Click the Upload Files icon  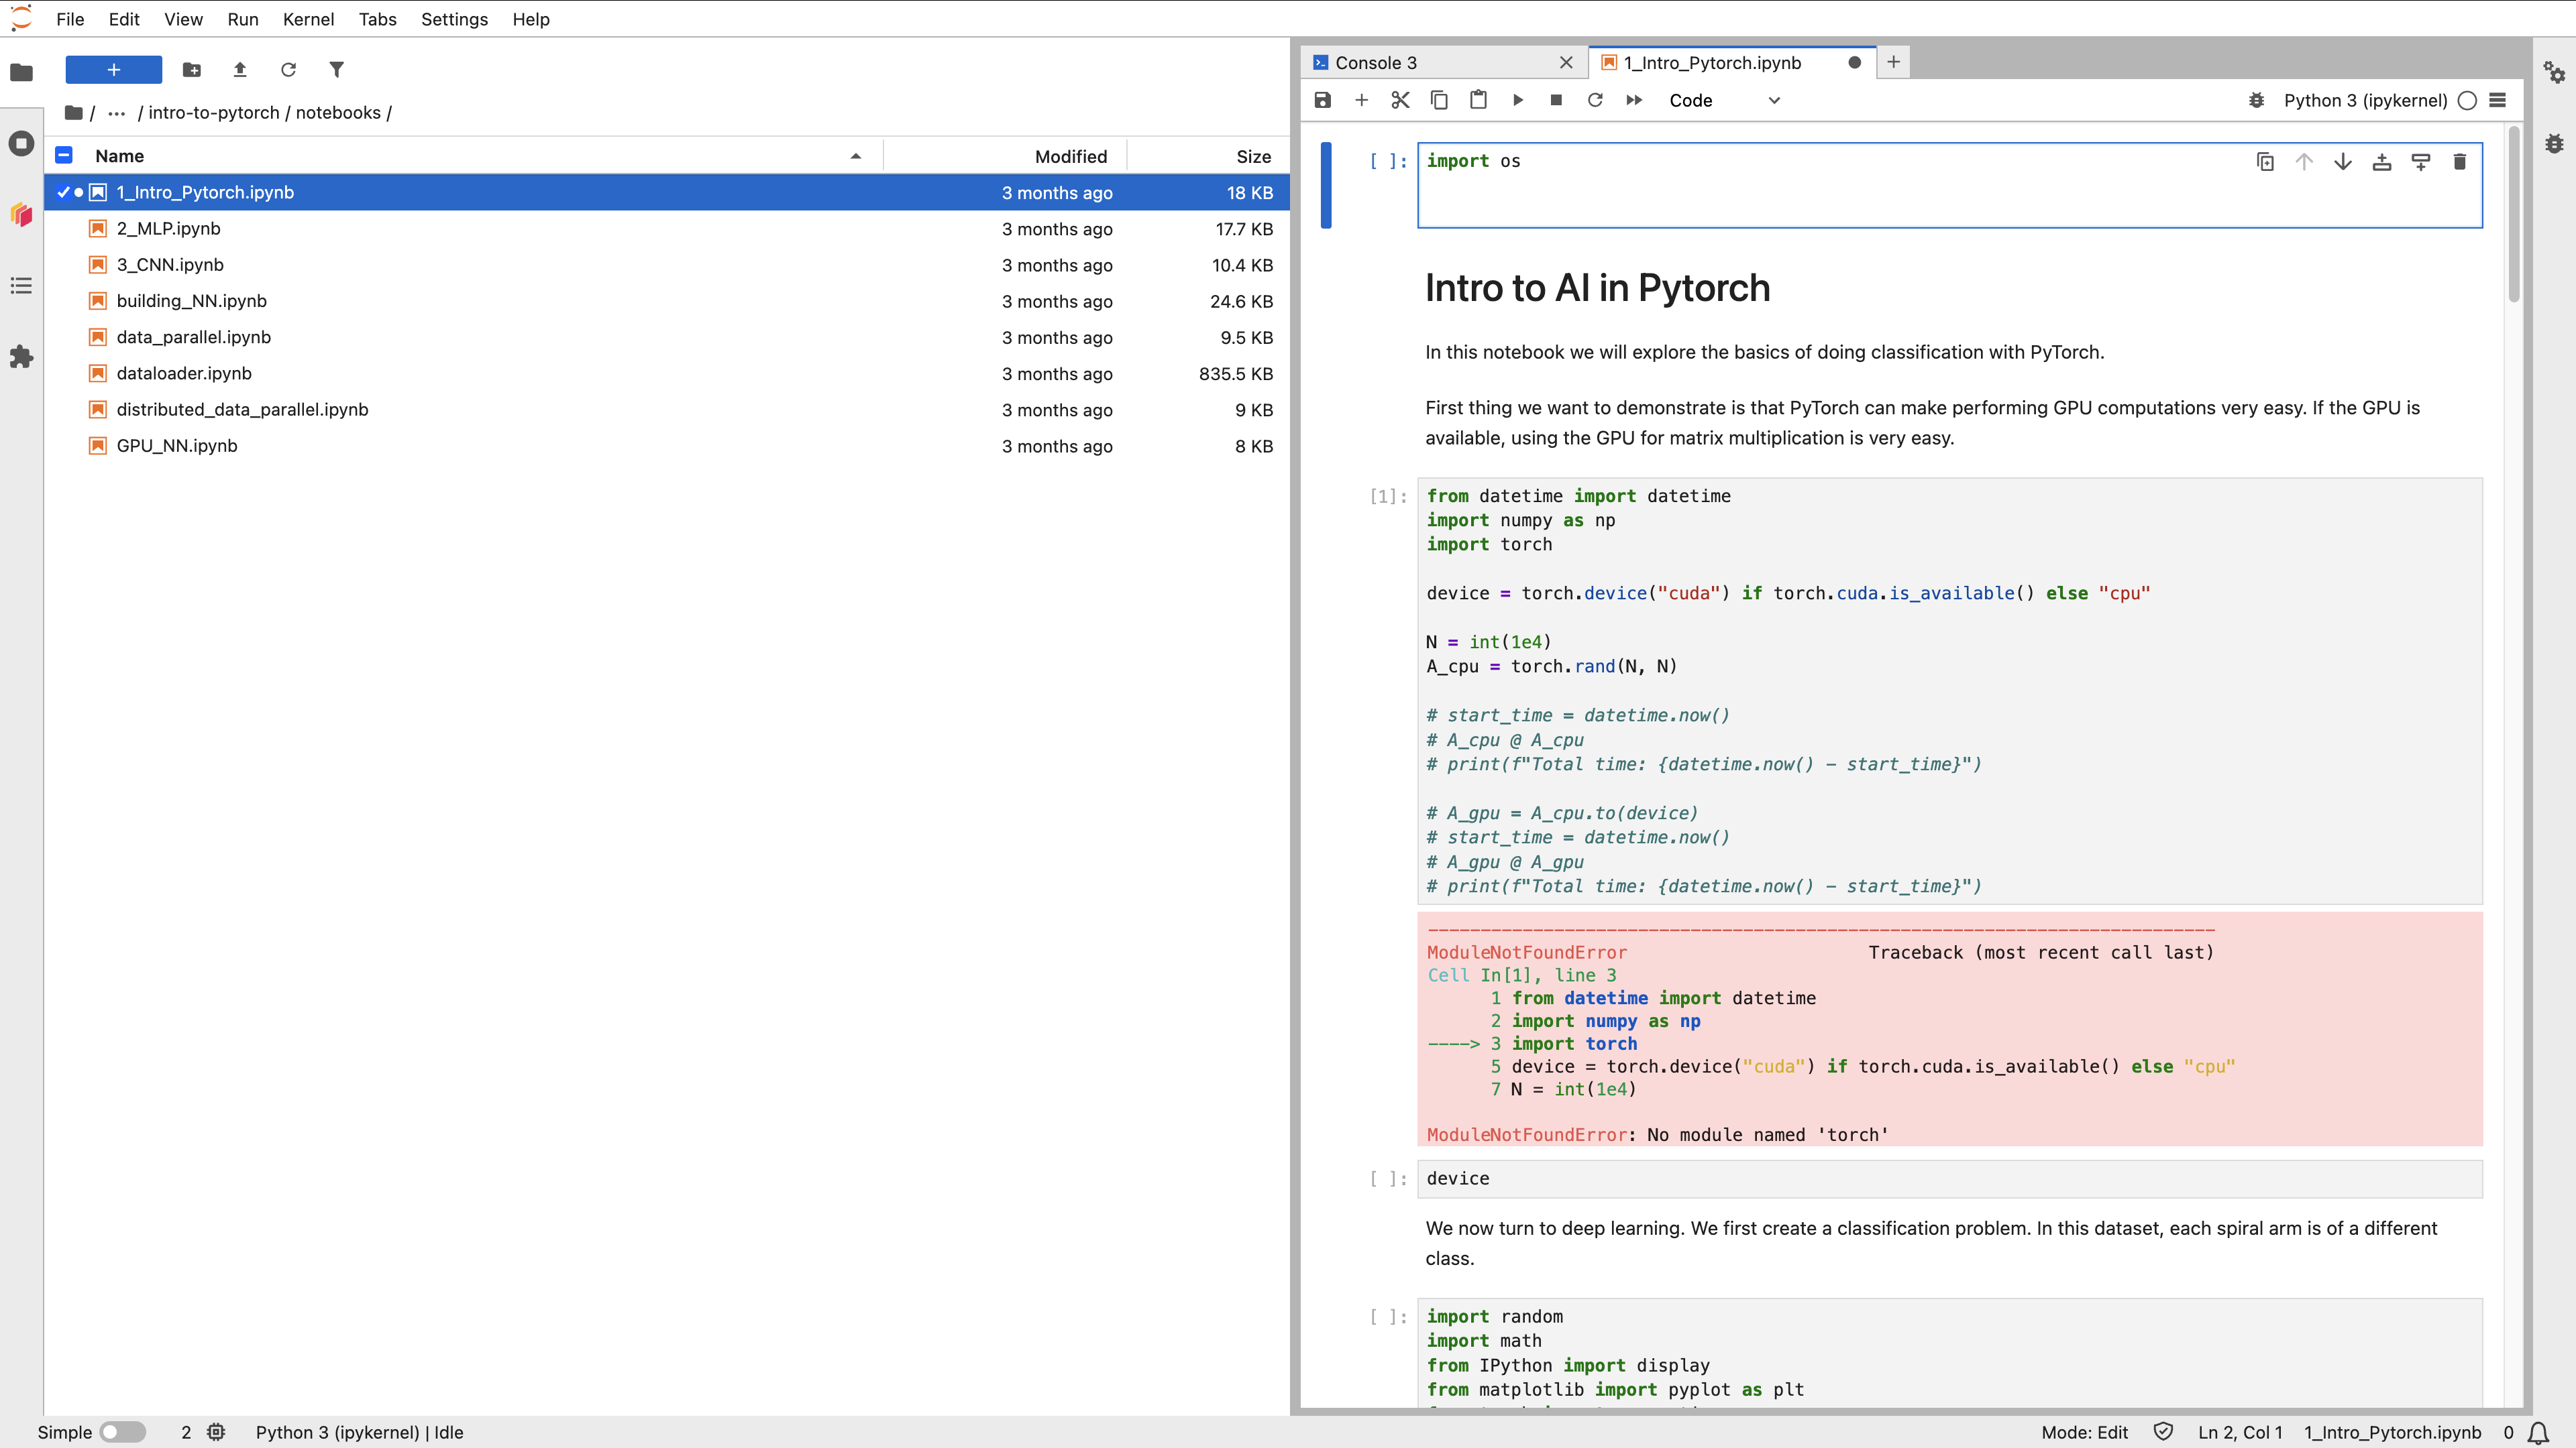point(240,70)
